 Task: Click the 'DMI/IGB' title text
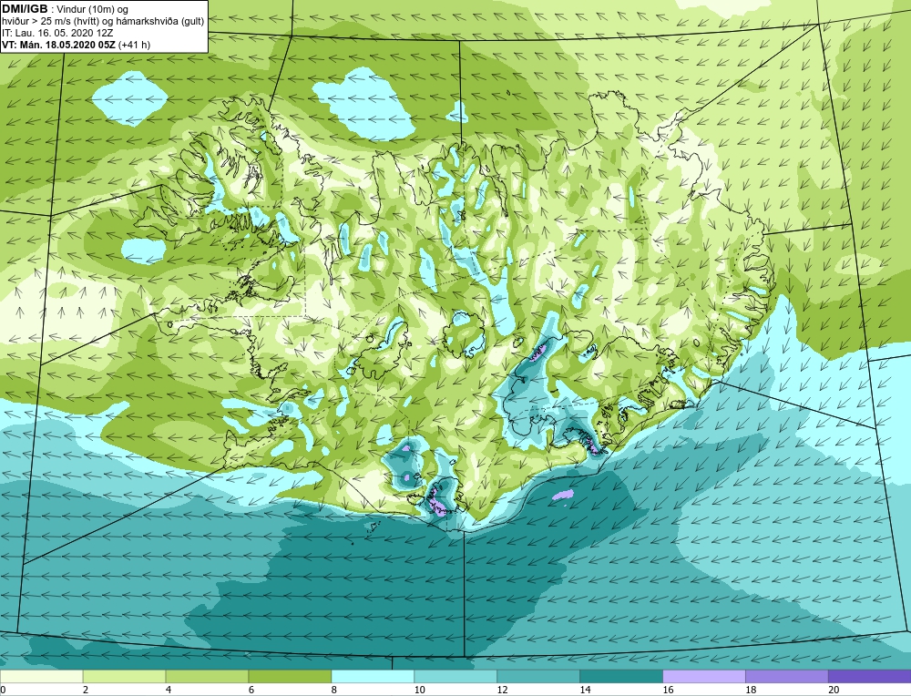(x=25, y=9)
